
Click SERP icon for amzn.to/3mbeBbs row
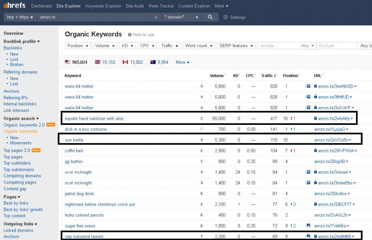(308, 182)
